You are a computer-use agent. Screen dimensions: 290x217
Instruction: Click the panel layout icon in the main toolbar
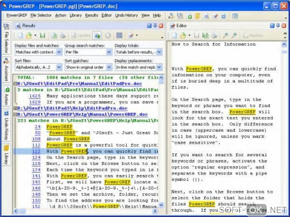[x=235, y=16]
